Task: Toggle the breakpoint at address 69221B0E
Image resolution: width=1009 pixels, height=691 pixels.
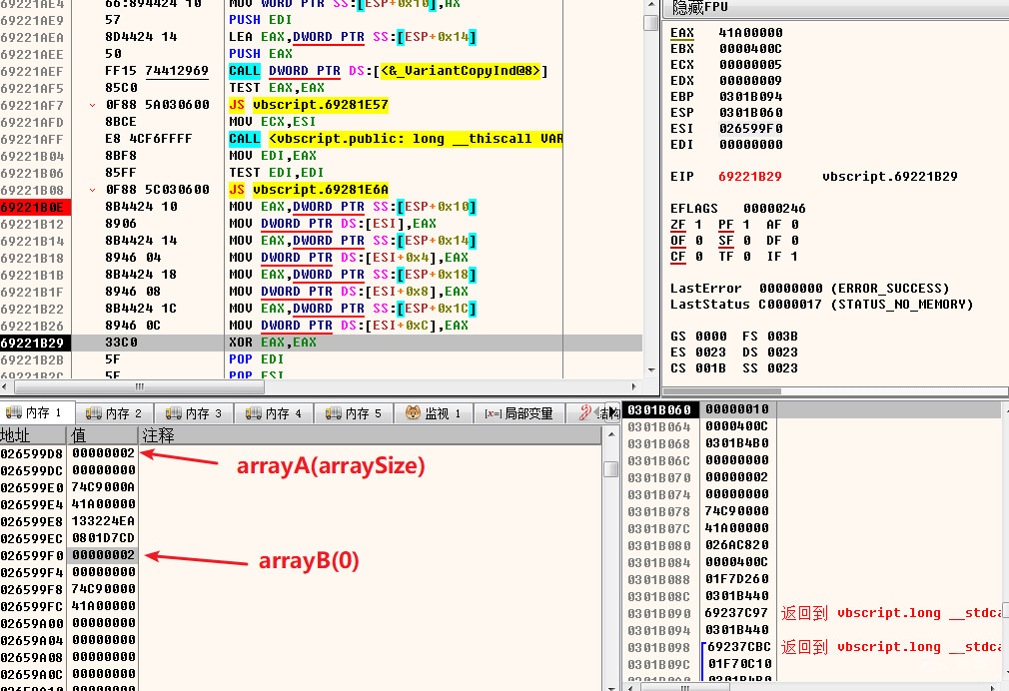Action: tap(32, 207)
